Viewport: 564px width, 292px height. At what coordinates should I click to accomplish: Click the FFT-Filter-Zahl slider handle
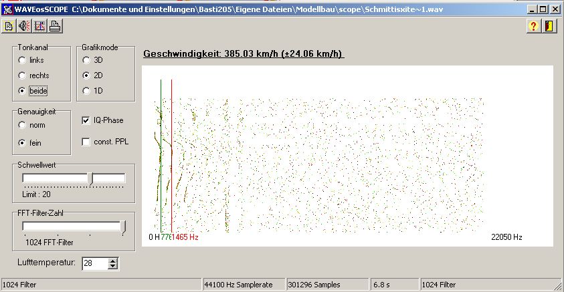pos(123,227)
